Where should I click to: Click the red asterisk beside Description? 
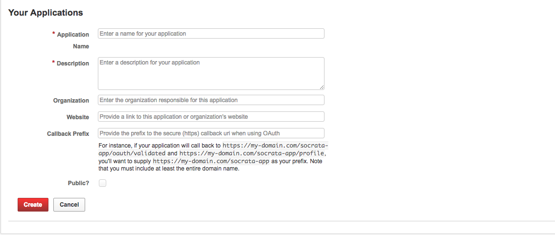[54, 63]
